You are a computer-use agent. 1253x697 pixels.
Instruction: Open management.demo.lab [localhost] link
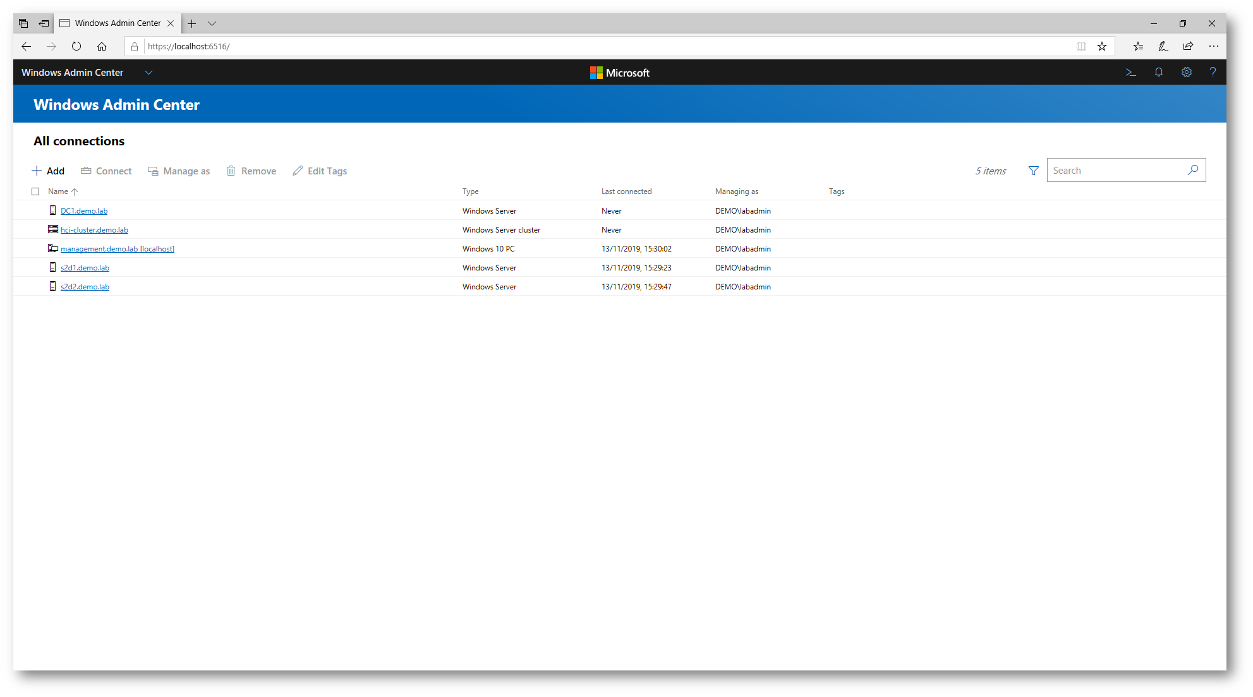click(x=118, y=249)
